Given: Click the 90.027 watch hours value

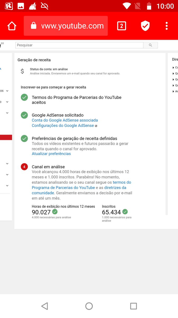Looking at the screenshot, I should pyautogui.click(x=41, y=212).
